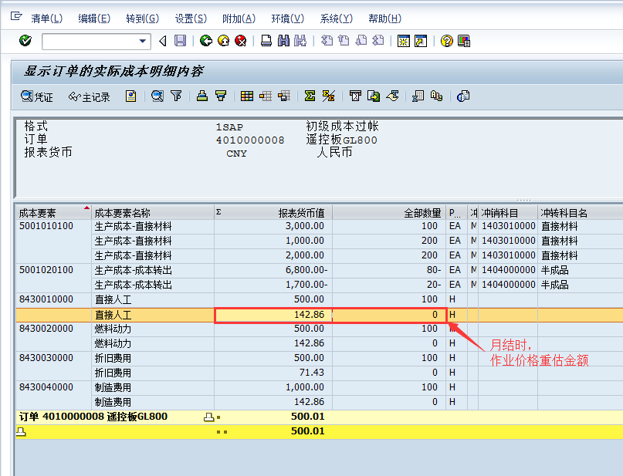Viewport: 623px width, 476px height.
Task: Click the 凭证 button to view the document
Action: coord(36,96)
